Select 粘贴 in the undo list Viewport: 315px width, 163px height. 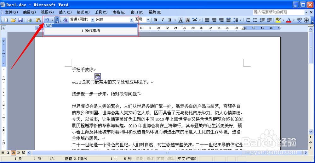(x=91, y=25)
